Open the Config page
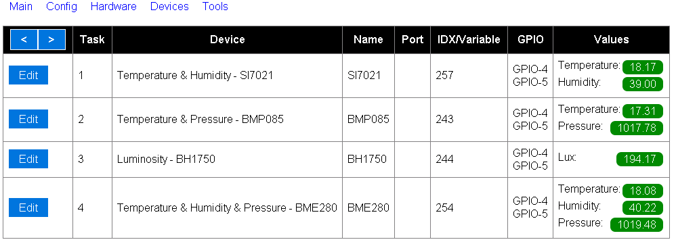676x244 pixels. (62, 7)
